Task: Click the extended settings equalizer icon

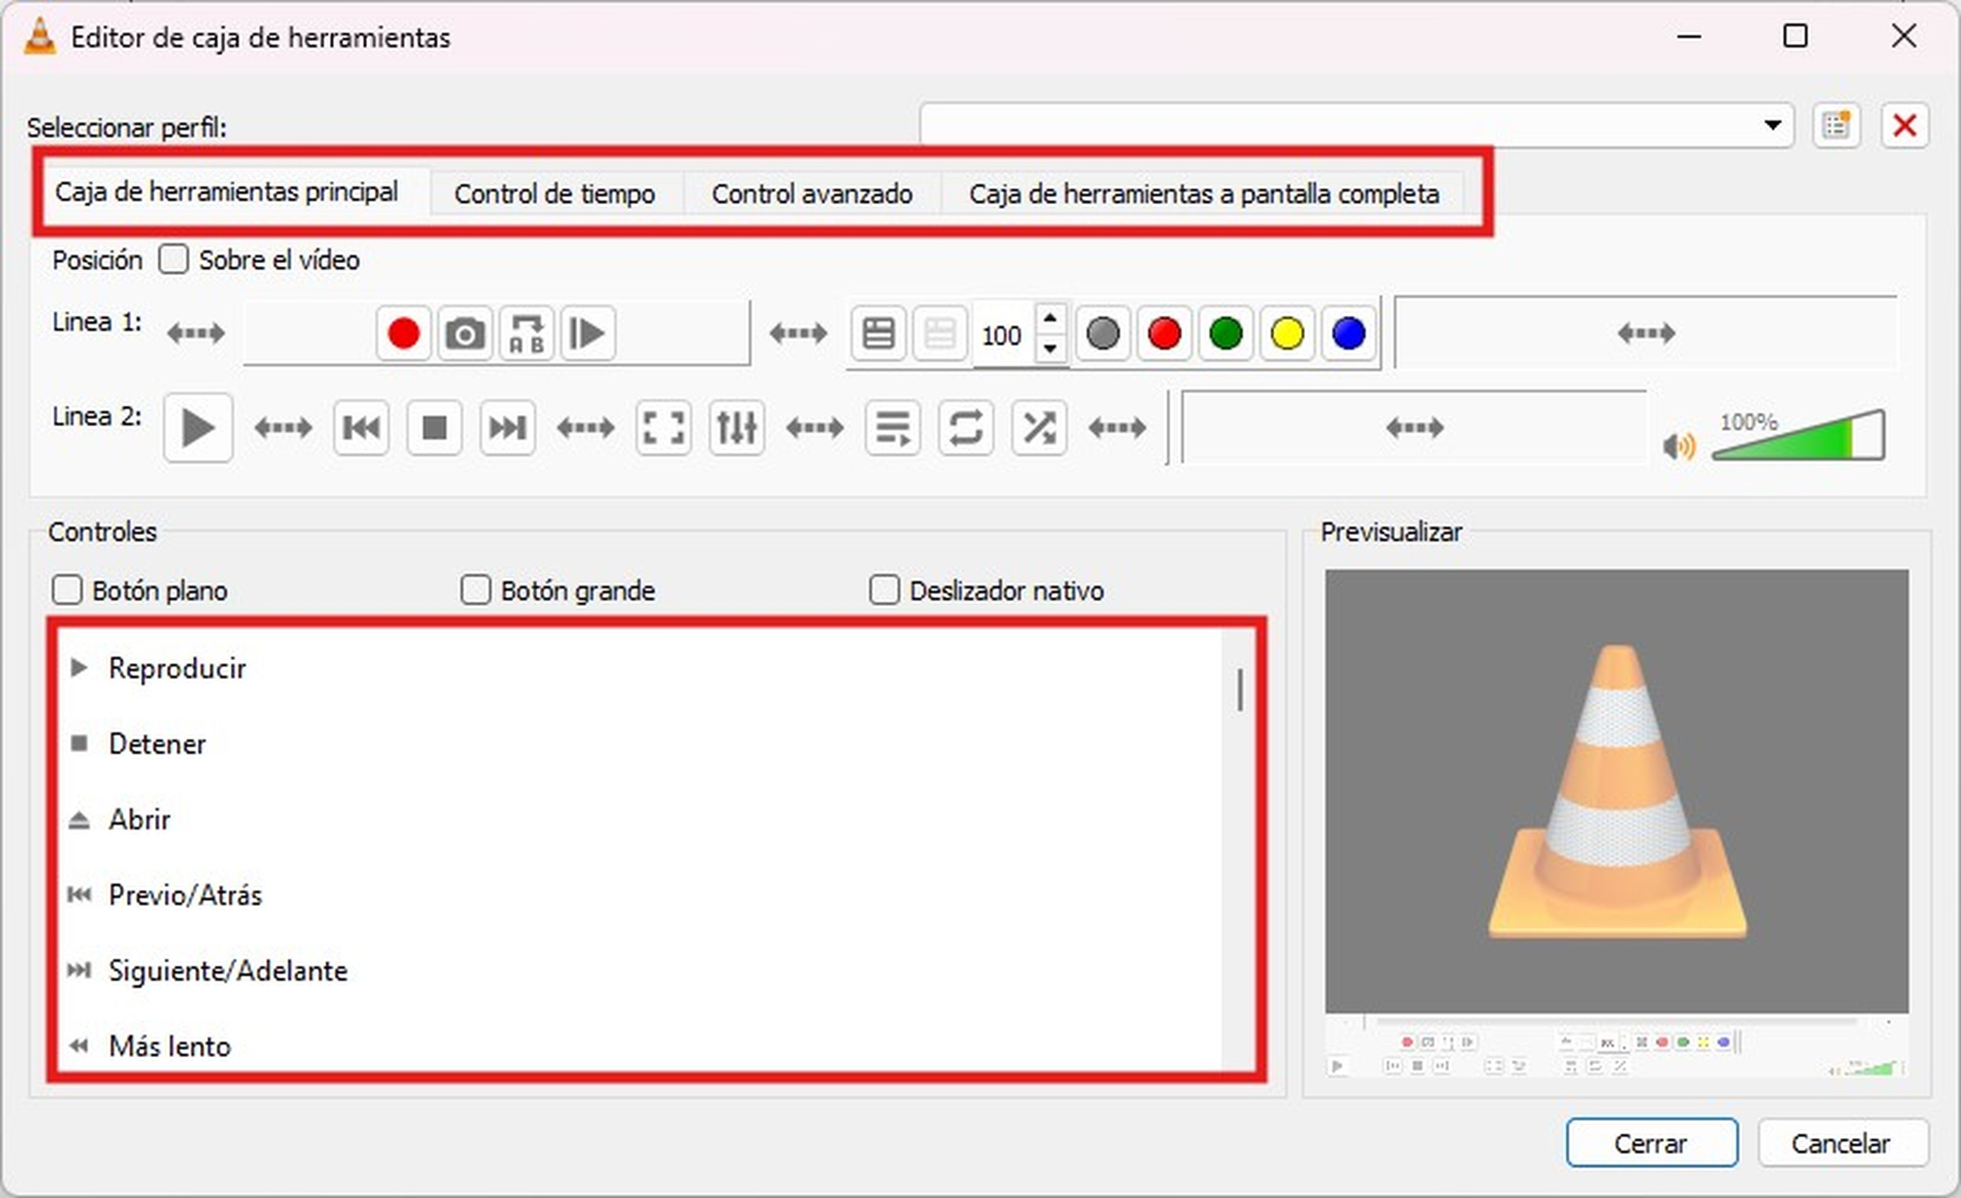Action: point(737,427)
